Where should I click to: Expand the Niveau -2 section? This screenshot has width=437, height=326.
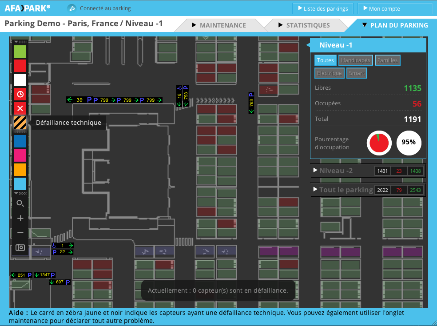[x=336, y=171]
